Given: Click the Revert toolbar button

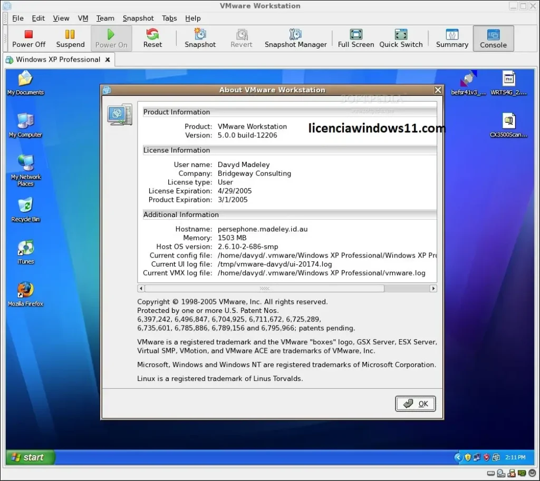Looking at the screenshot, I should click(x=242, y=38).
